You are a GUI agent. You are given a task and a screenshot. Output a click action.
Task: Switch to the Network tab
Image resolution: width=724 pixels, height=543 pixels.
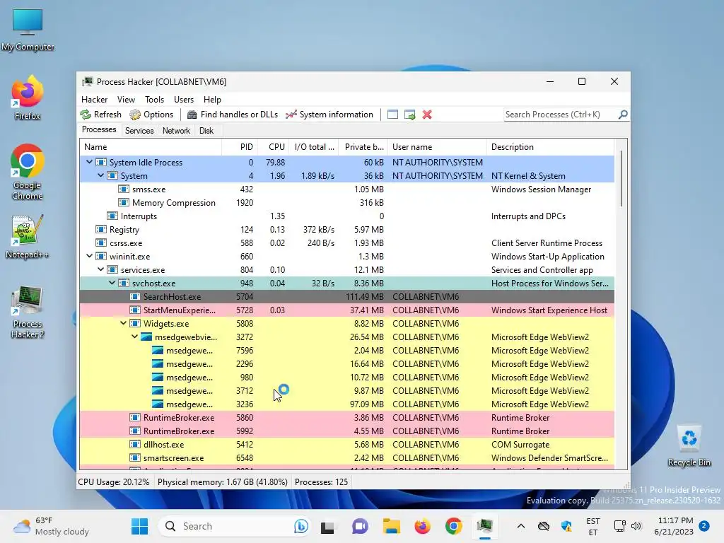click(176, 131)
